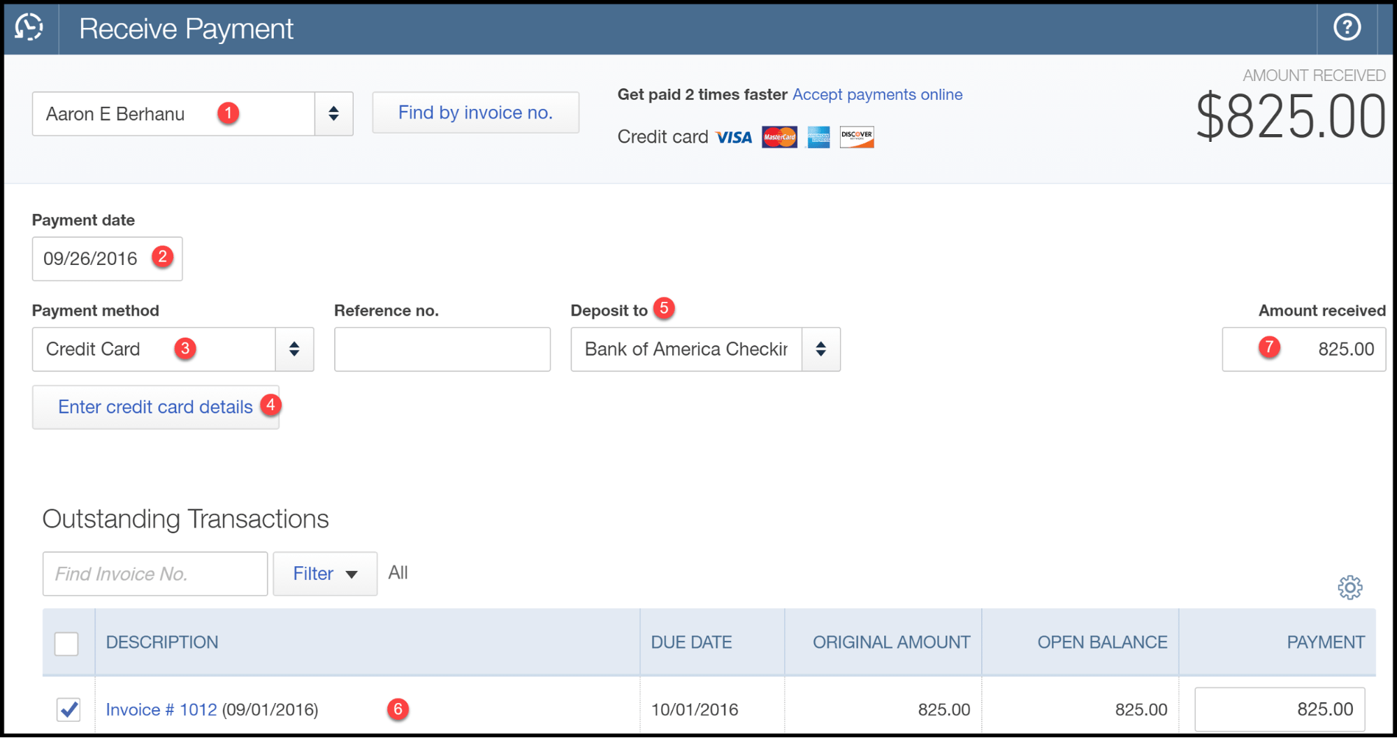The width and height of the screenshot is (1397, 738).
Task: Uncheck Invoice # 1012 selection
Action: tap(67, 709)
